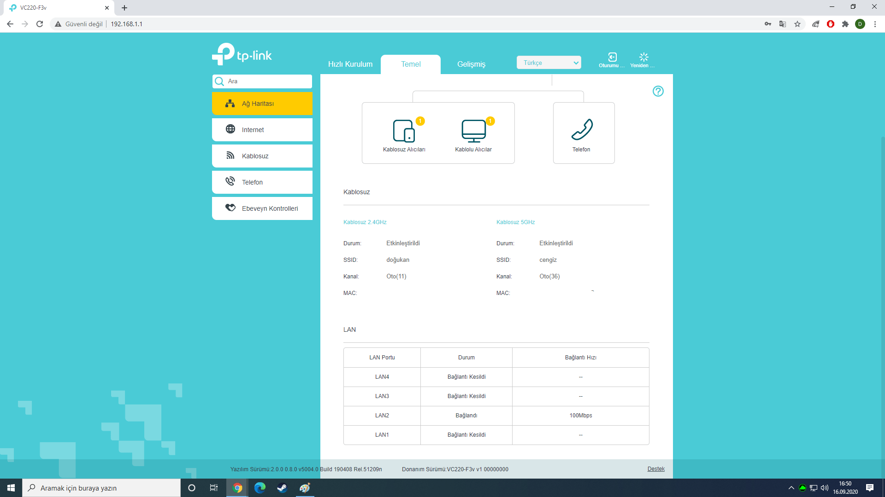Click the Telefon handset icon
The height and width of the screenshot is (497, 885).
(582, 129)
